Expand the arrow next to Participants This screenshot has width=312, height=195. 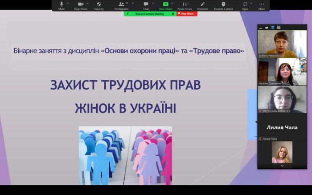(133, 4)
